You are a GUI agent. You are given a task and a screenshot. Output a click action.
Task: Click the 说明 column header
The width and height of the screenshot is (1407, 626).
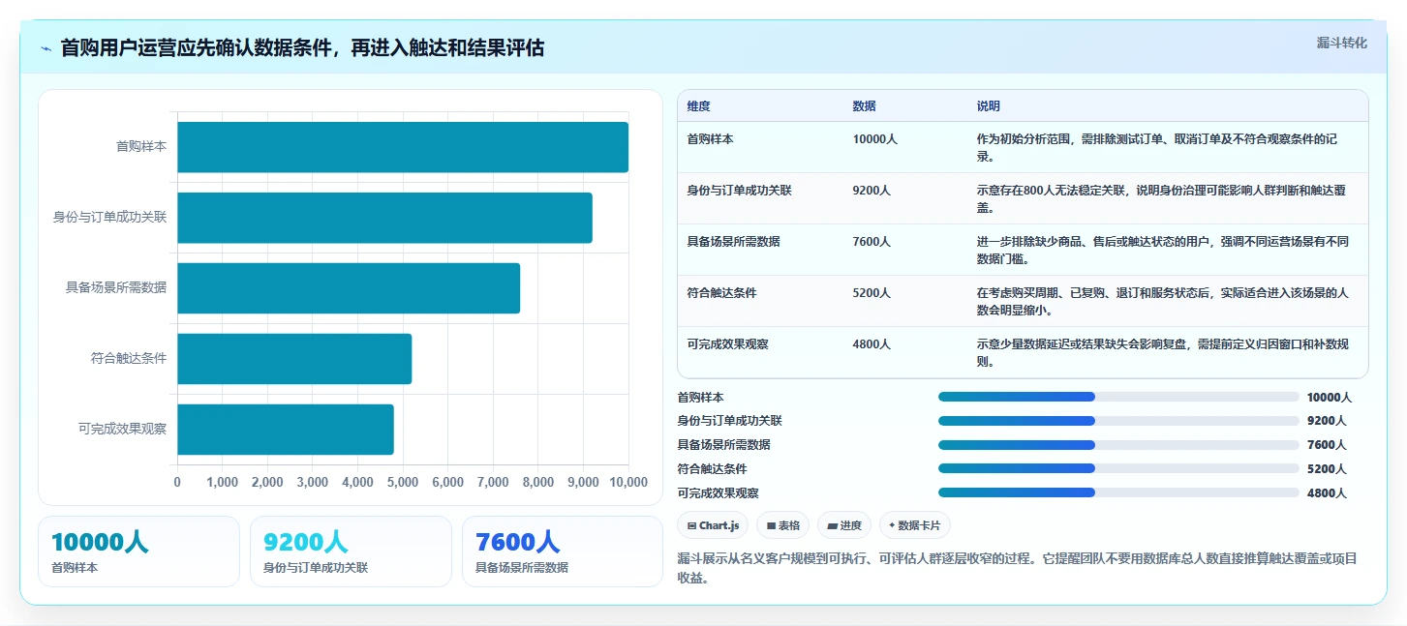tap(988, 106)
